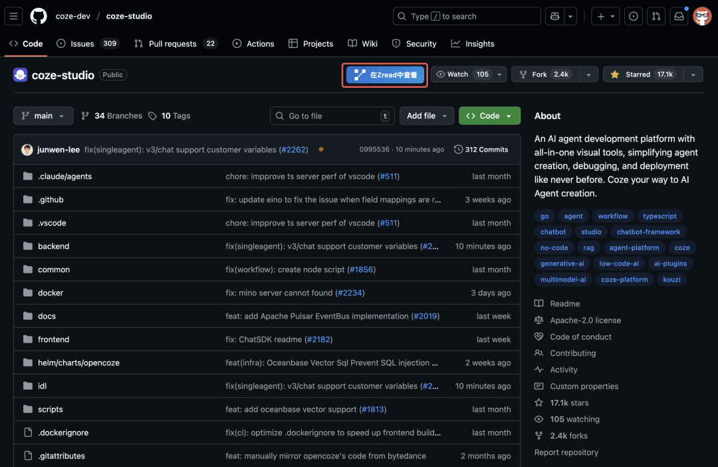The width and height of the screenshot is (718, 467).
Task: Focus the Type / to search field
Action: tap(467, 16)
